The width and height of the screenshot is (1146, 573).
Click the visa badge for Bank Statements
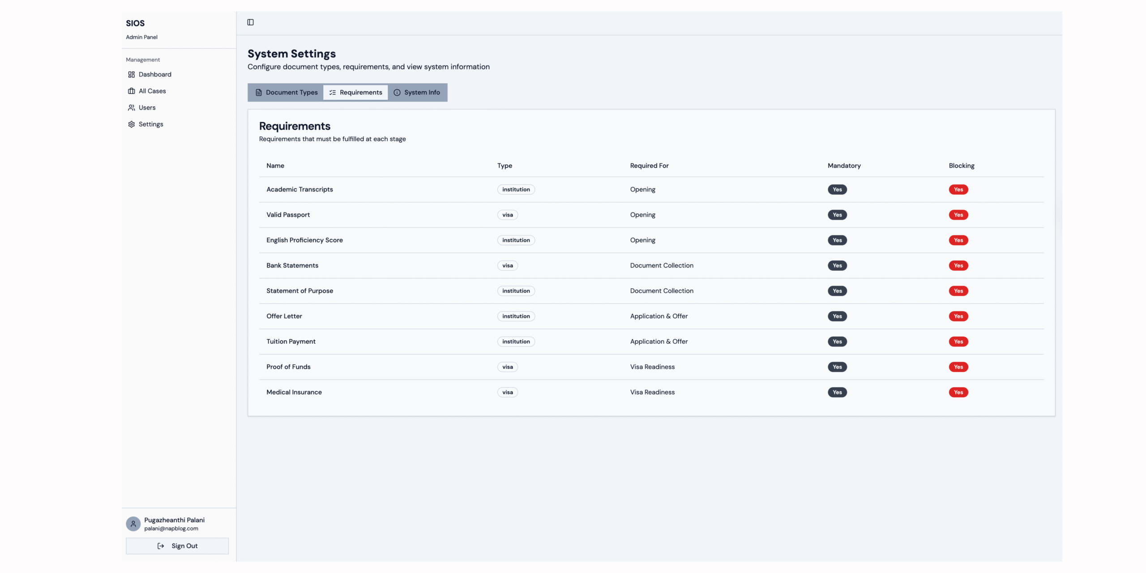507,265
